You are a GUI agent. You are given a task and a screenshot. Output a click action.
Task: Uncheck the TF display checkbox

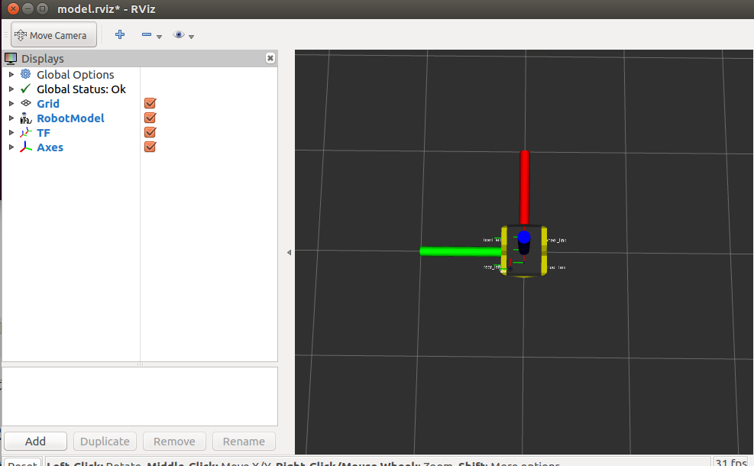coord(150,132)
